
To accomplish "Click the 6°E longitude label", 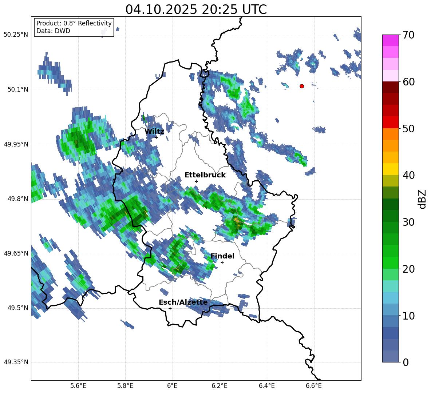I will point(172,386).
